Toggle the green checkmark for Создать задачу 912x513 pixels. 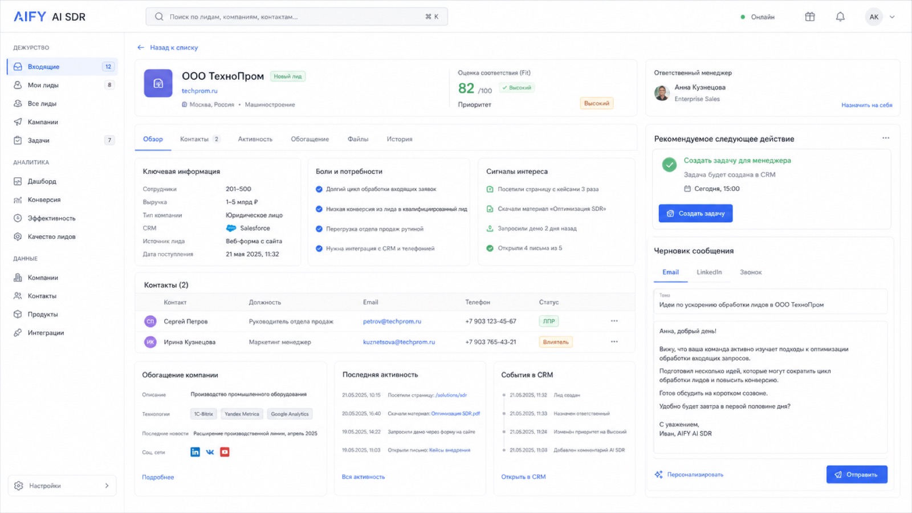(669, 165)
